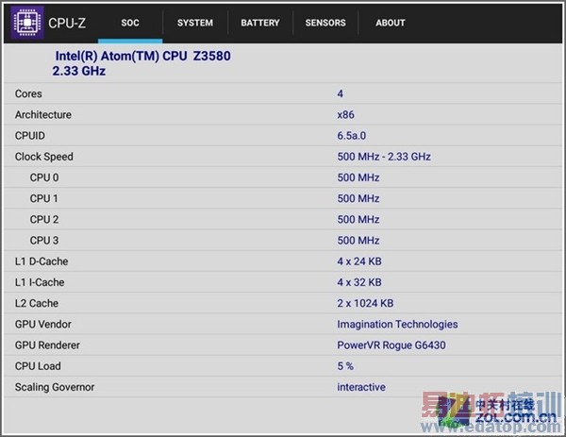This screenshot has width=566, height=437.
Task: Open the ABOUT tab
Action: point(391,23)
